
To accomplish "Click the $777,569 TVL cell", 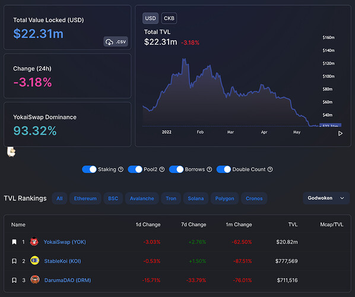I will point(286,261).
